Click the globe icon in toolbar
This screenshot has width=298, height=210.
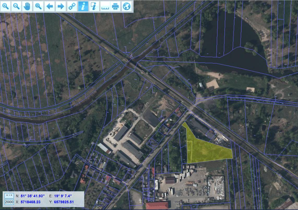[x=127, y=6]
